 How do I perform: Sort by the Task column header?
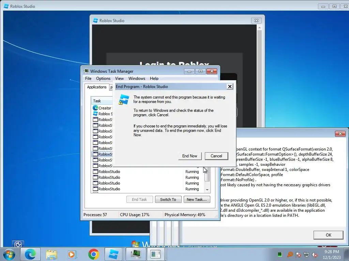[x=102, y=101]
